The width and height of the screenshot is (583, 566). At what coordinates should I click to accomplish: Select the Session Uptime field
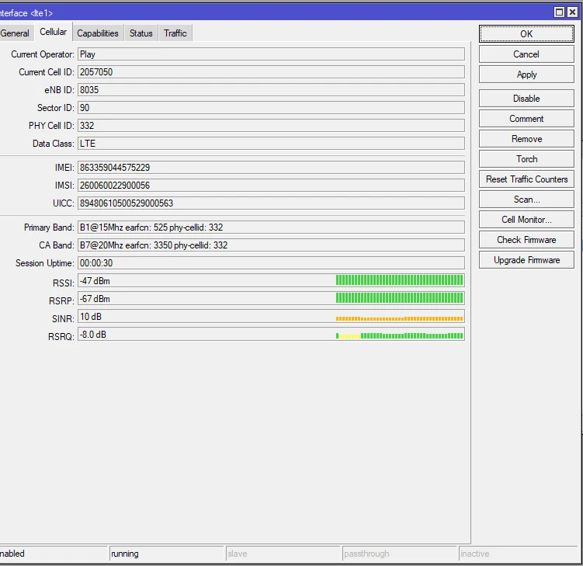coord(271,263)
